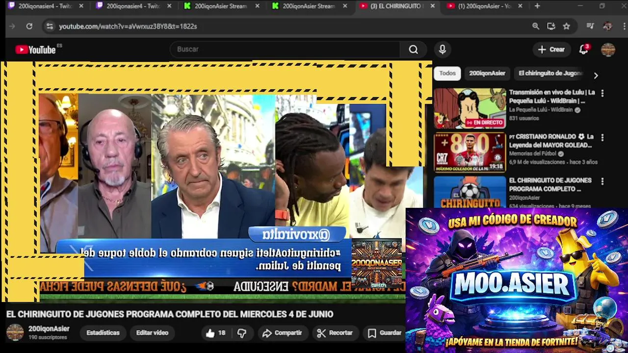Open El Chiringuito sidebar video thumbnail

tap(470, 192)
